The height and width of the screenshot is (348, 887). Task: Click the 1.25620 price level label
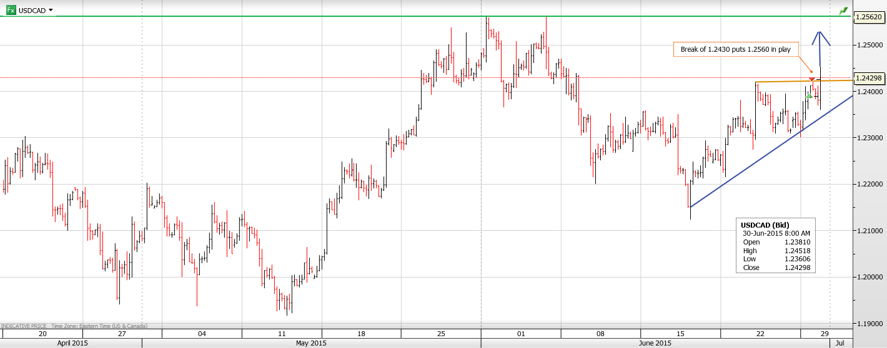click(x=869, y=17)
